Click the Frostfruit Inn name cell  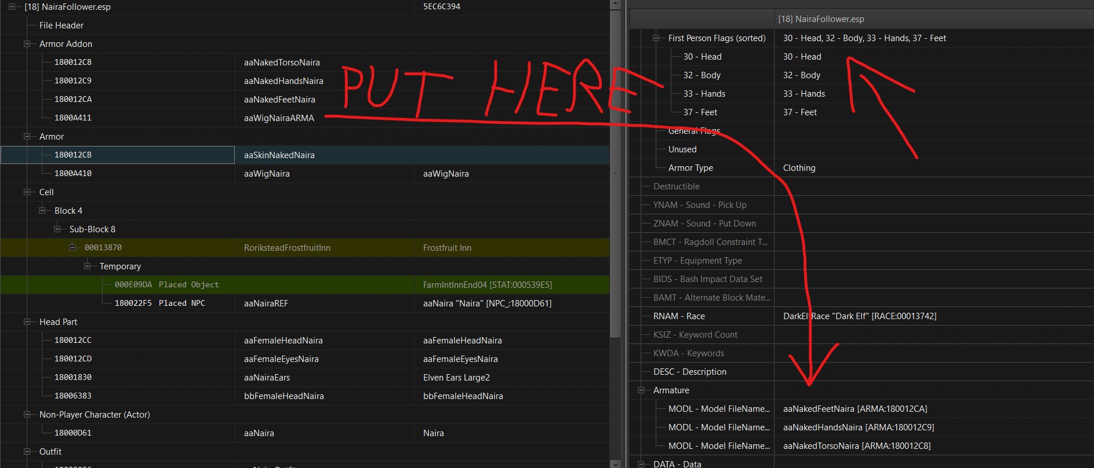click(447, 248)
